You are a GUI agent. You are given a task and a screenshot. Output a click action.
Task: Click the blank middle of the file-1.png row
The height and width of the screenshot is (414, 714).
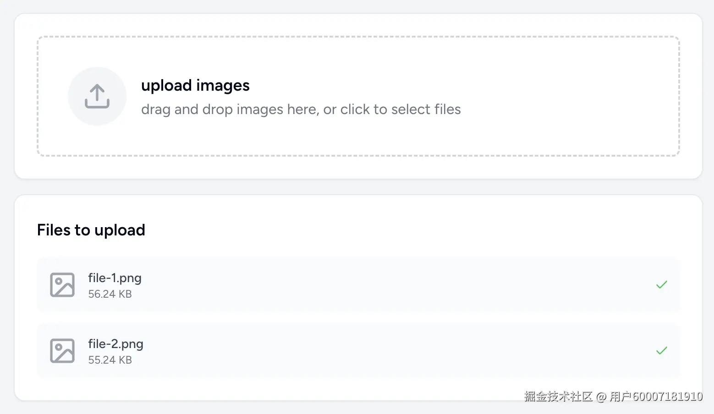point(367,285)
